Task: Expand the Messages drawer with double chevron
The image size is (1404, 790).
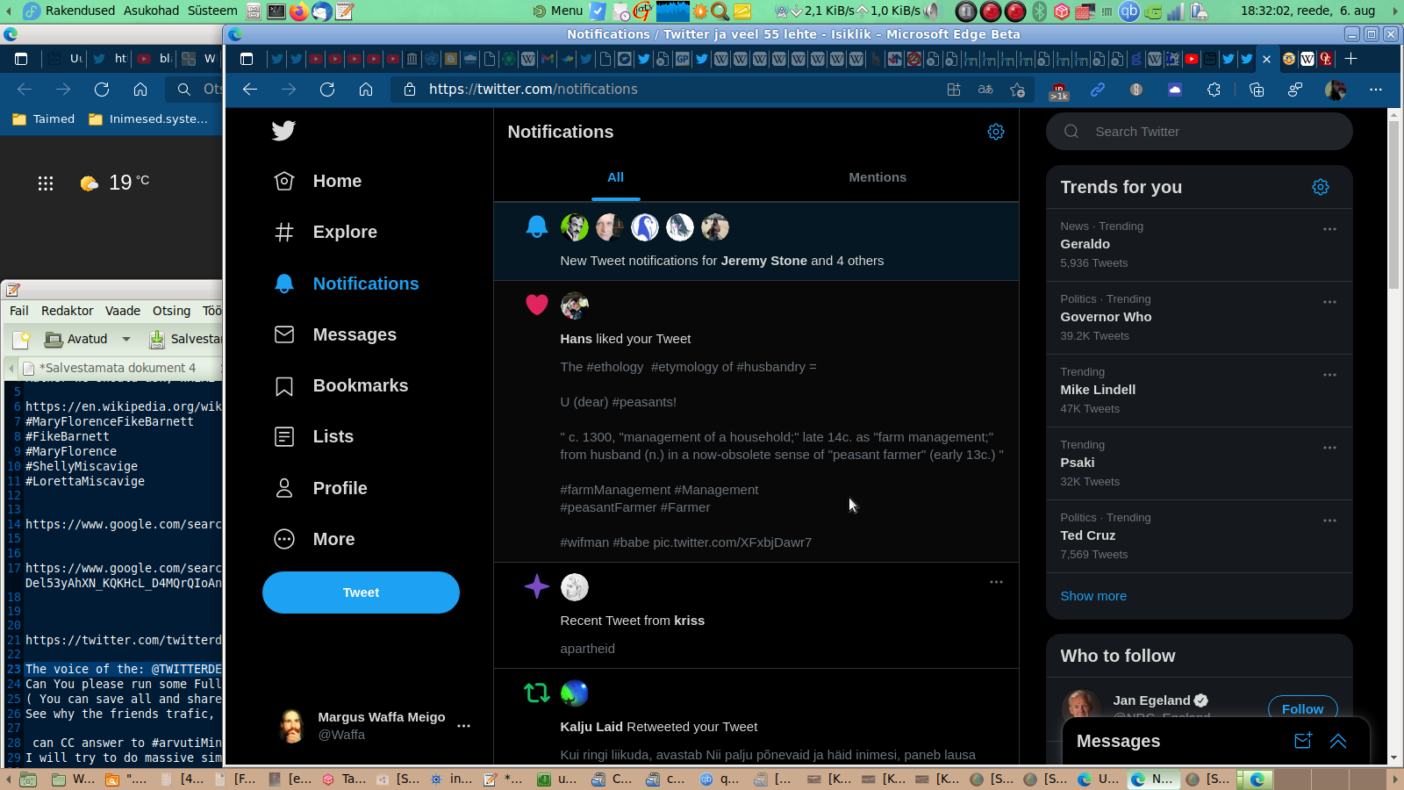Action: pyautogui.click(x=1338, y=741)
